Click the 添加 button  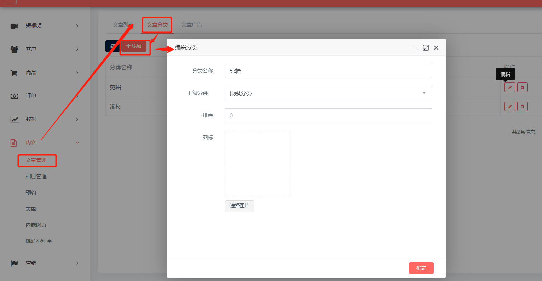(x=134, y=46)
